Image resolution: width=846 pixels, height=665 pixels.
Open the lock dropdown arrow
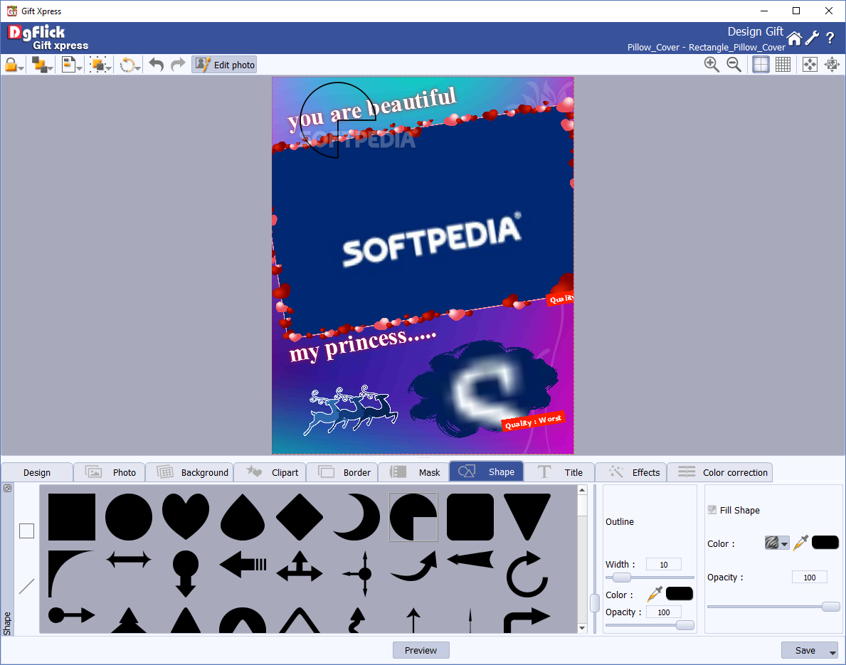pos(21,68)
